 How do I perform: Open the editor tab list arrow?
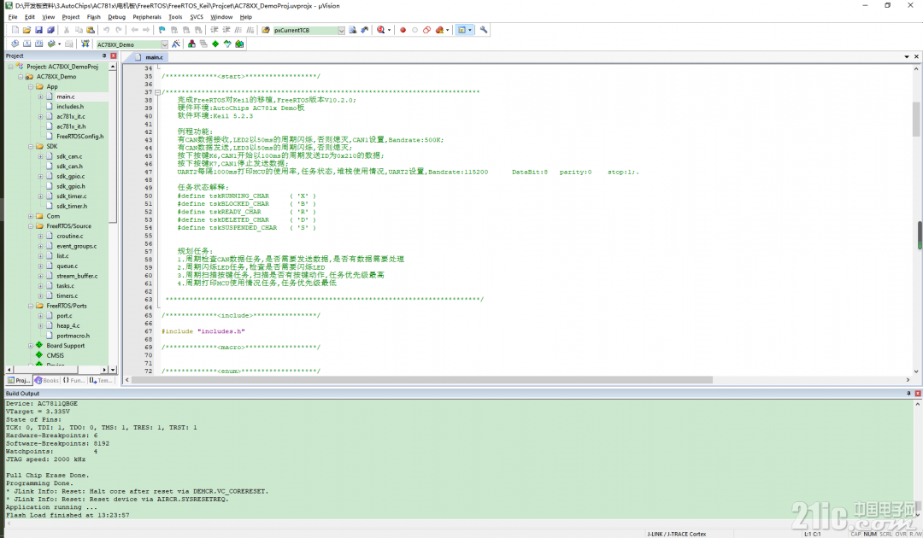tap(907, 56)
